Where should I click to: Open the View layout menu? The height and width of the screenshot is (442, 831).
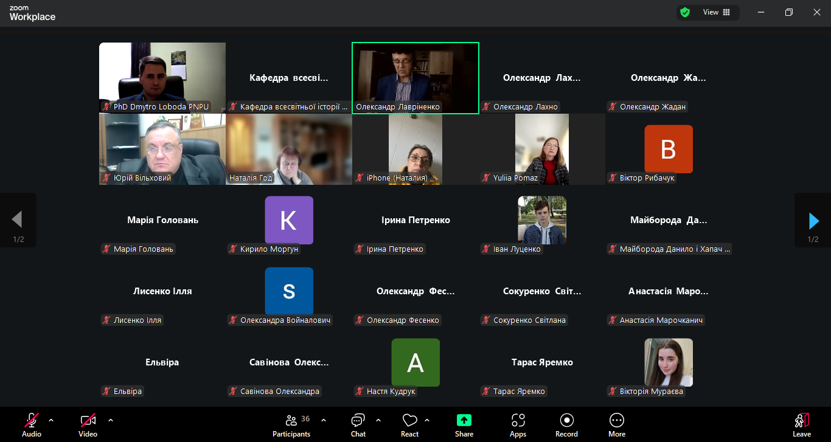(x=716, y=12)
